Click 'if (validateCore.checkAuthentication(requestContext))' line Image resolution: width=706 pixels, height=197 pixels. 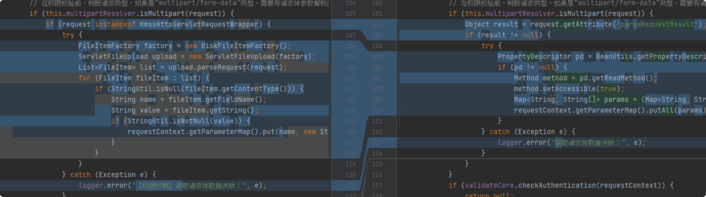[561, 186]
